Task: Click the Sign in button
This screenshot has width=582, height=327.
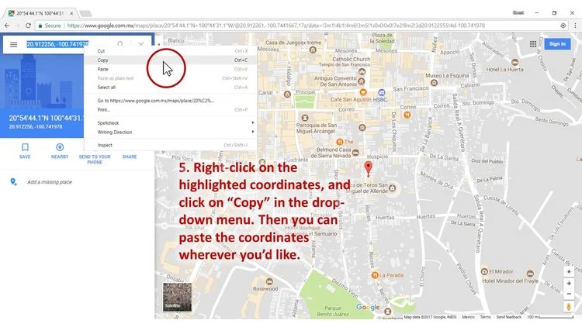Action: click(557, 43)
